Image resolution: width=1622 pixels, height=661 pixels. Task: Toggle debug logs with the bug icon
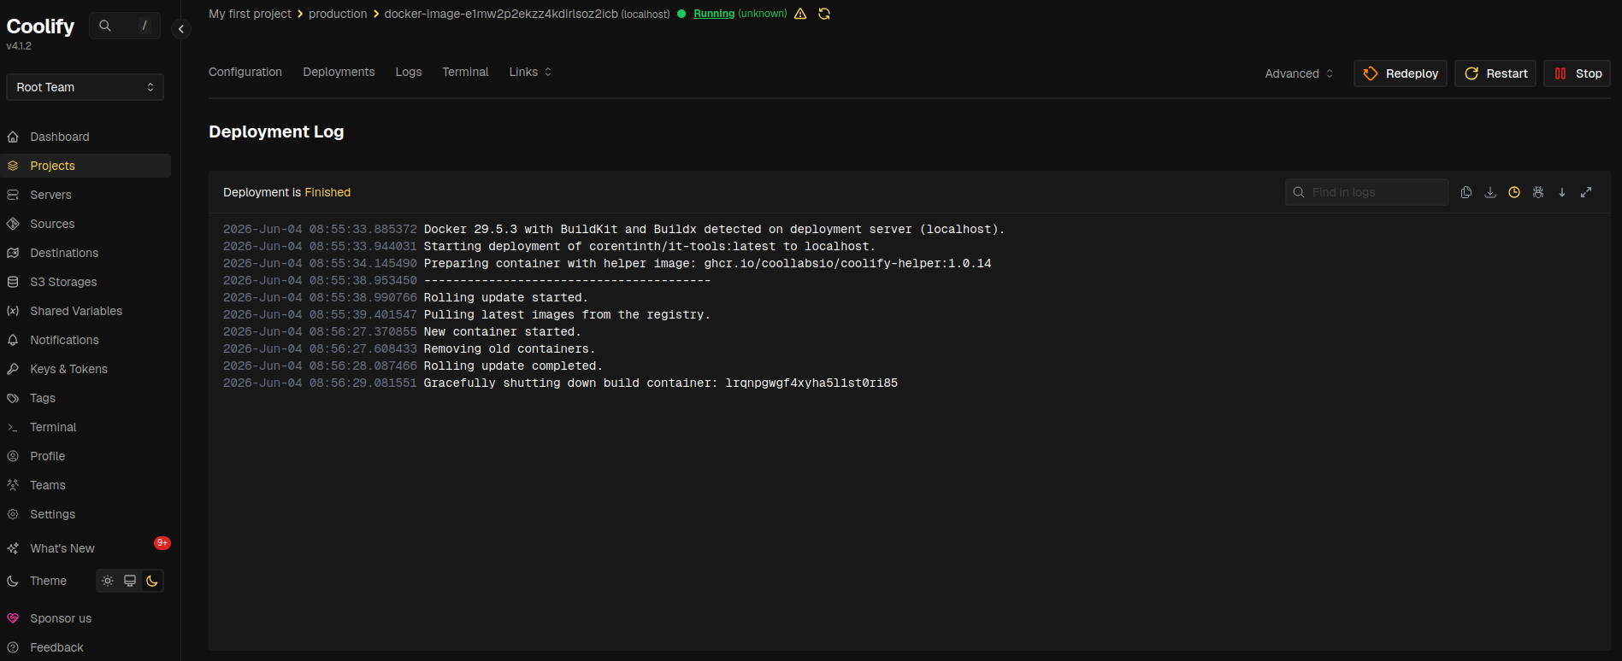click(1538, 192)
